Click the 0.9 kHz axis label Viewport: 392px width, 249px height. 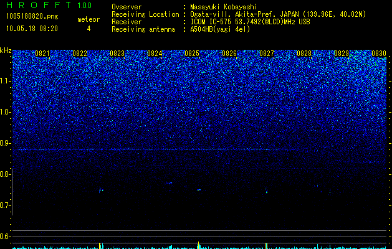coord(6,143)
